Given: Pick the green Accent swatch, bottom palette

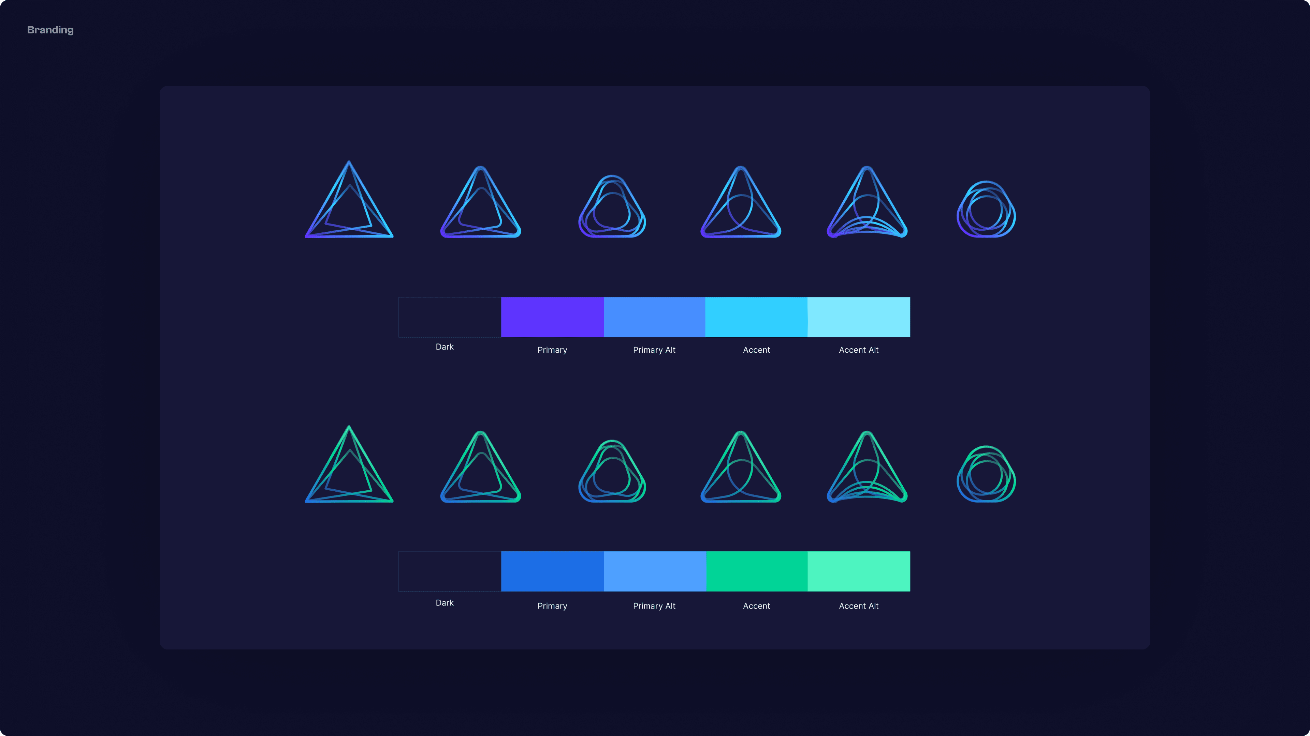Looking at the screenshot, I should (x=756, y=571).
